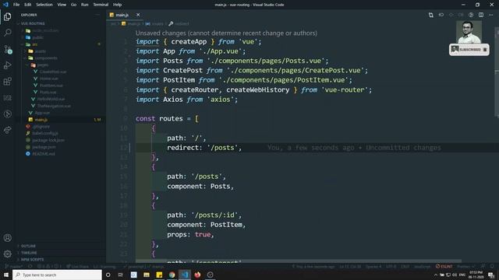Open File Explorer from the taskbar
Screen dimensions: 499x280
147,275
